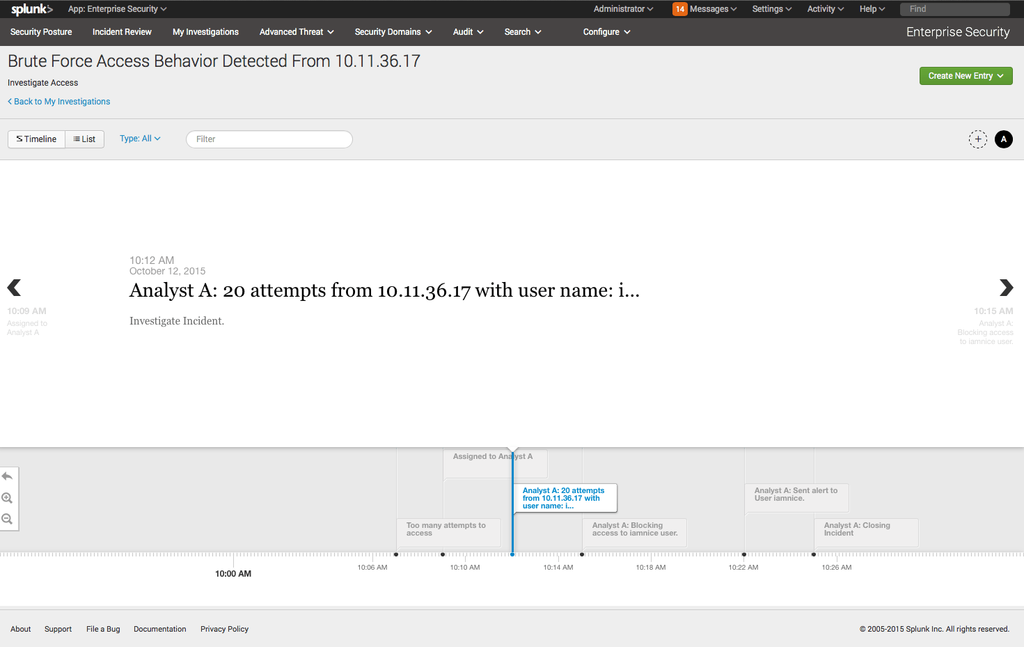Expand the Create New Entry dropdown
The height and width of the screenshot is (647, 1024).
tap(966, 76)
